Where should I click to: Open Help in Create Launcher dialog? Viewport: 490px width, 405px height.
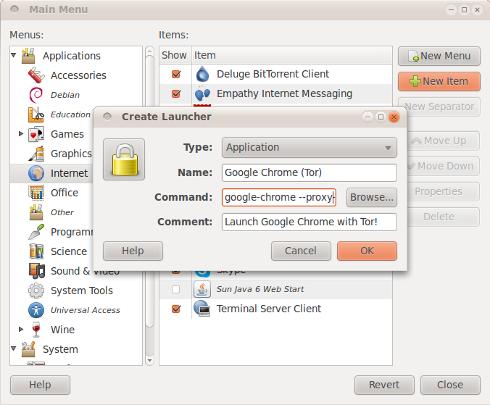pyautogui.click(x=133, y=251)
